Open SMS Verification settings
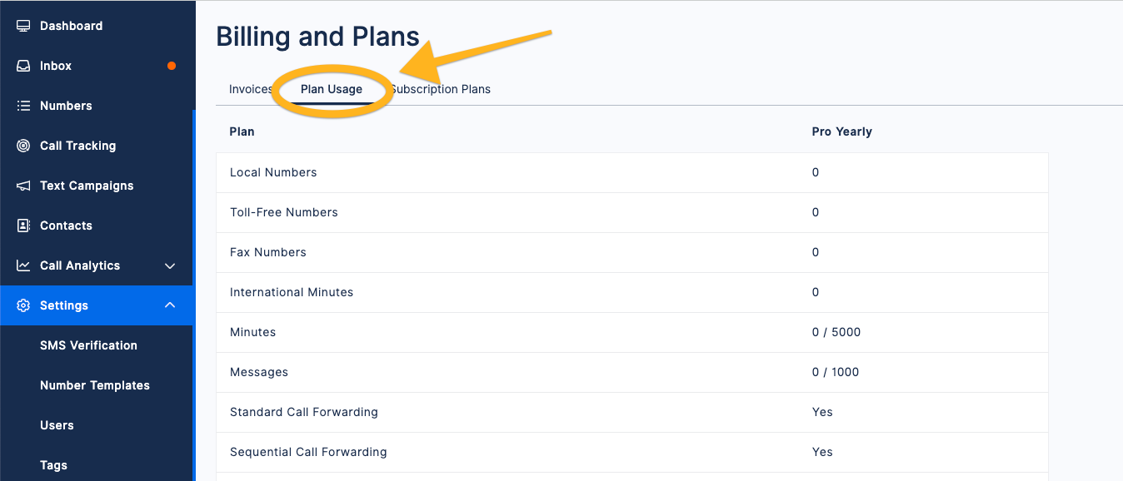Viewport: 1123px width, 481px height. [x=88, y=345]
